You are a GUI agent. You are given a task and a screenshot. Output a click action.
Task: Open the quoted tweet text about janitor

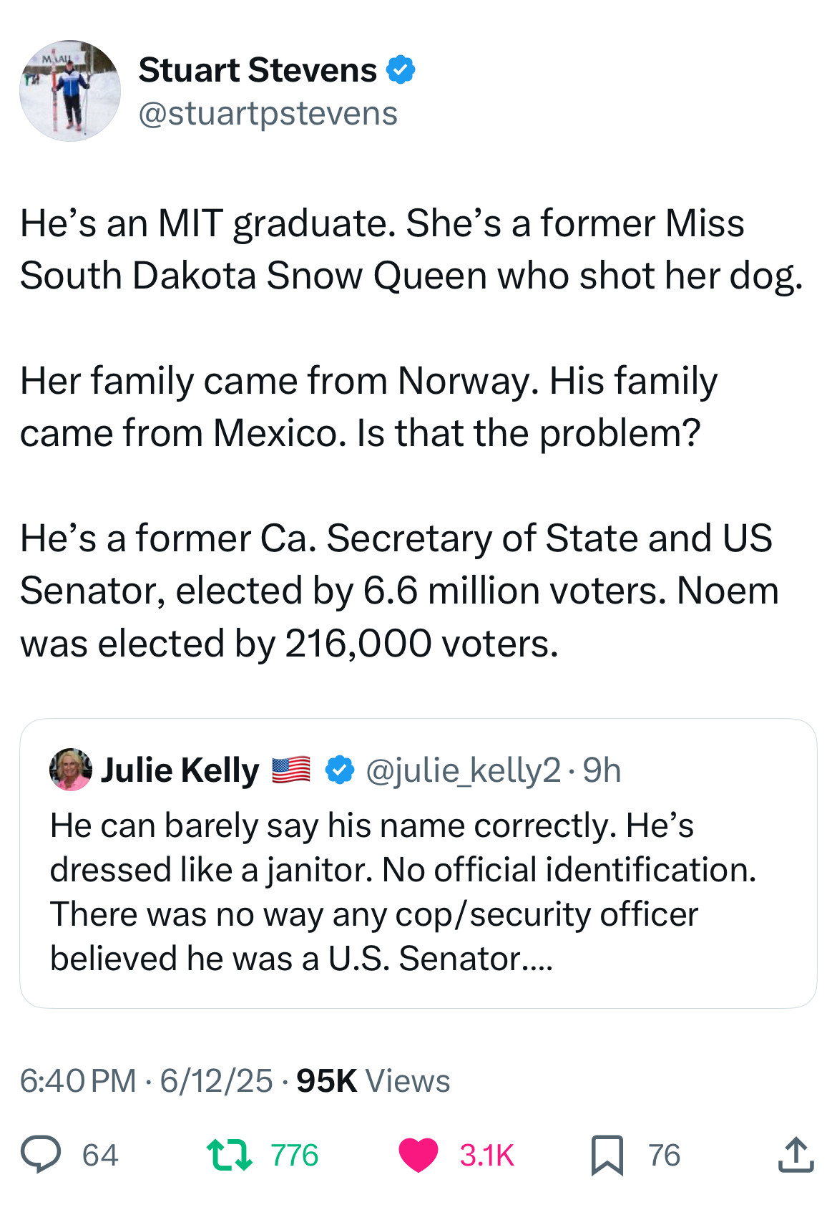click(x=403, y=891)
